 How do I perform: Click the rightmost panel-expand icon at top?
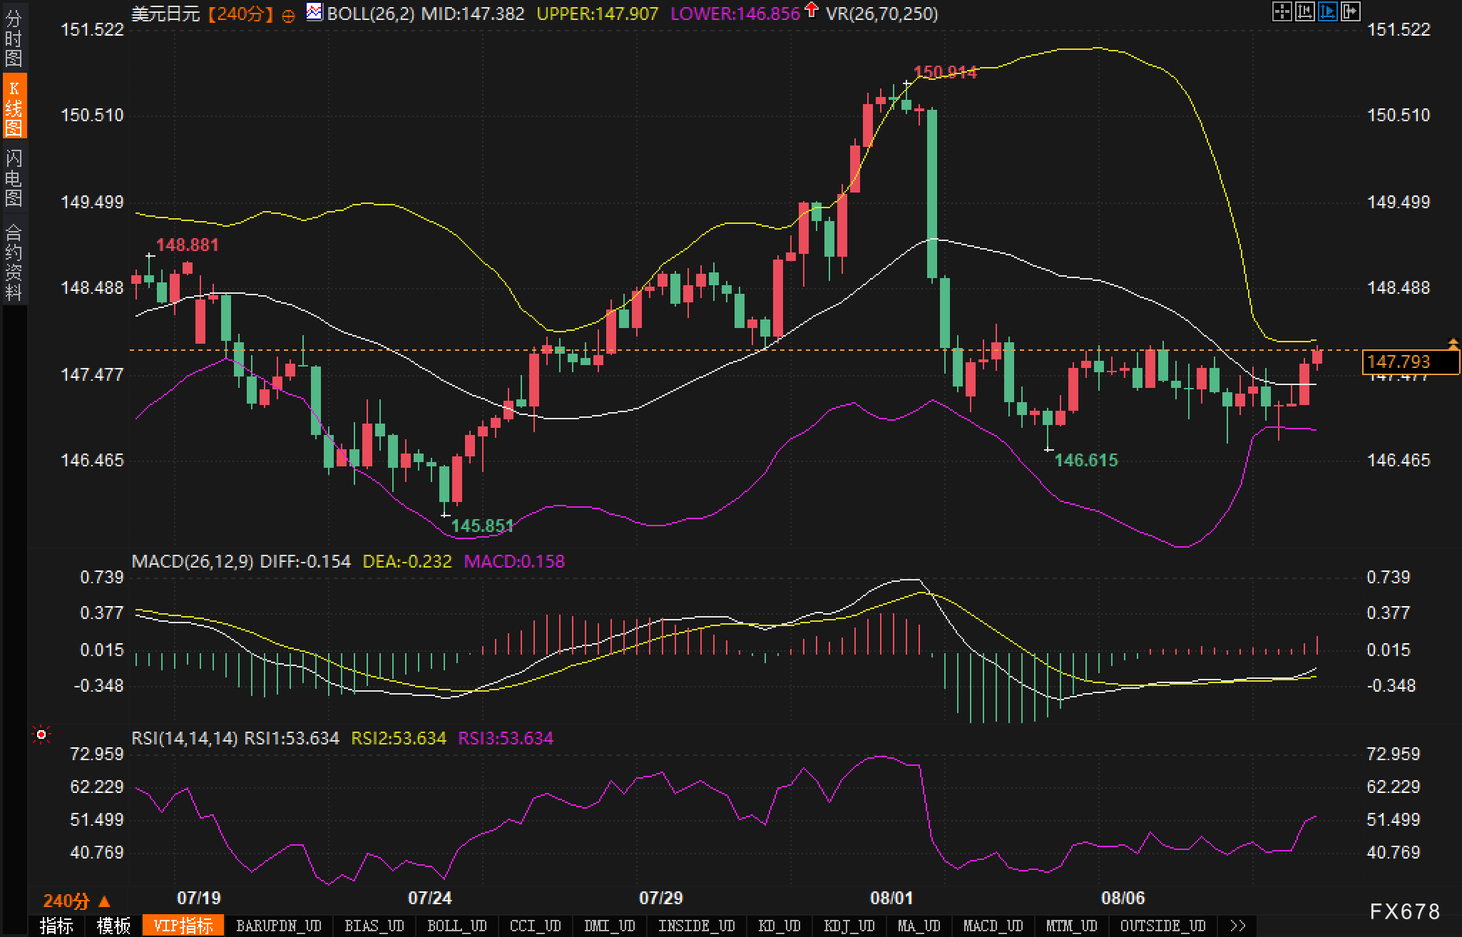(x=1350, y=11)
